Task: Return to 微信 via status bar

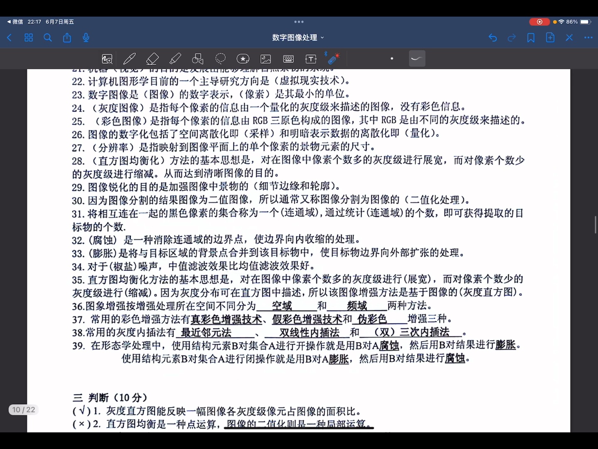Action: coord(15,22)
